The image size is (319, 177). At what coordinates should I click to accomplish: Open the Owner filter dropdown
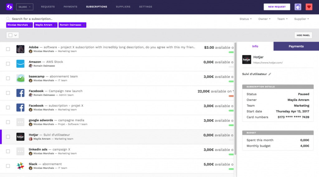pos(264,19)
